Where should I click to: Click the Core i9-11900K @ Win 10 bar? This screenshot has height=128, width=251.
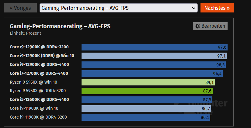click(146, 109)
